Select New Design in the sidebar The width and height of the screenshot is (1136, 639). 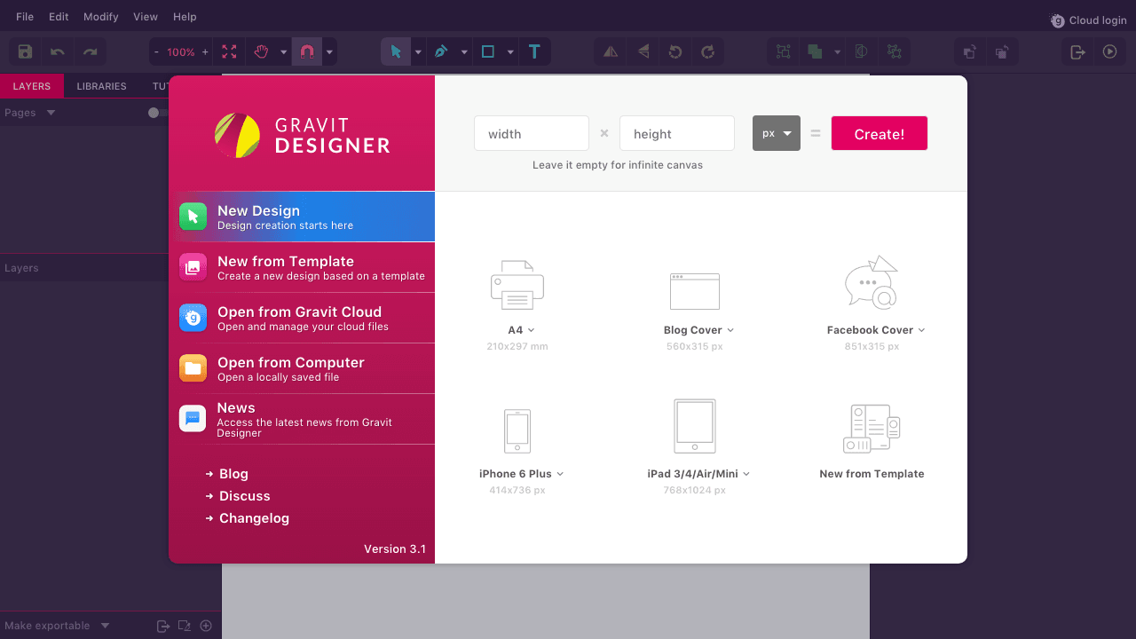302,217
